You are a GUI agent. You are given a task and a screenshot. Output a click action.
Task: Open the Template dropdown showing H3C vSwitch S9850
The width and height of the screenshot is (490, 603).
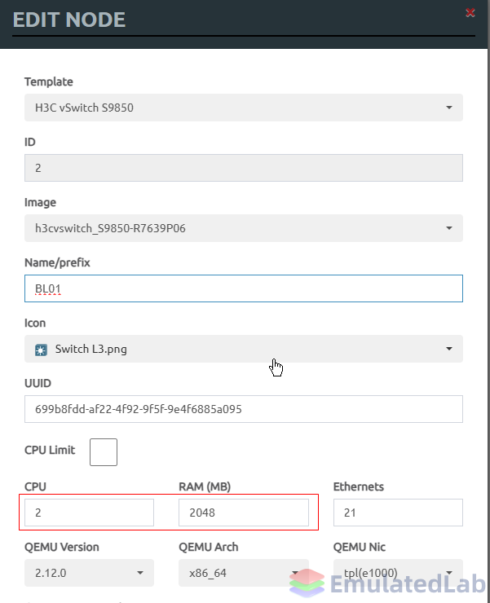pyautogui.click(x=244, y=108)
